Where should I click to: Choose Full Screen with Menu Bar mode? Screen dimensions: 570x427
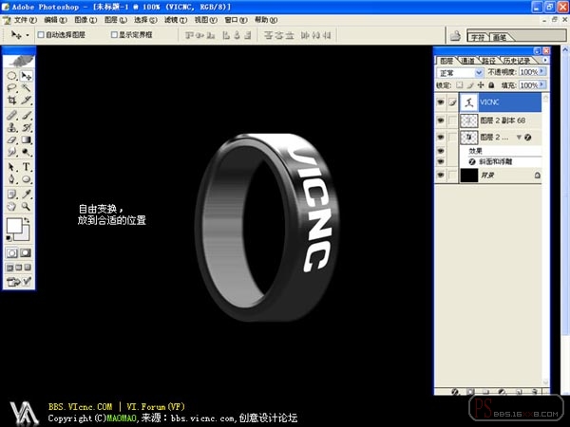pos(19,268)
